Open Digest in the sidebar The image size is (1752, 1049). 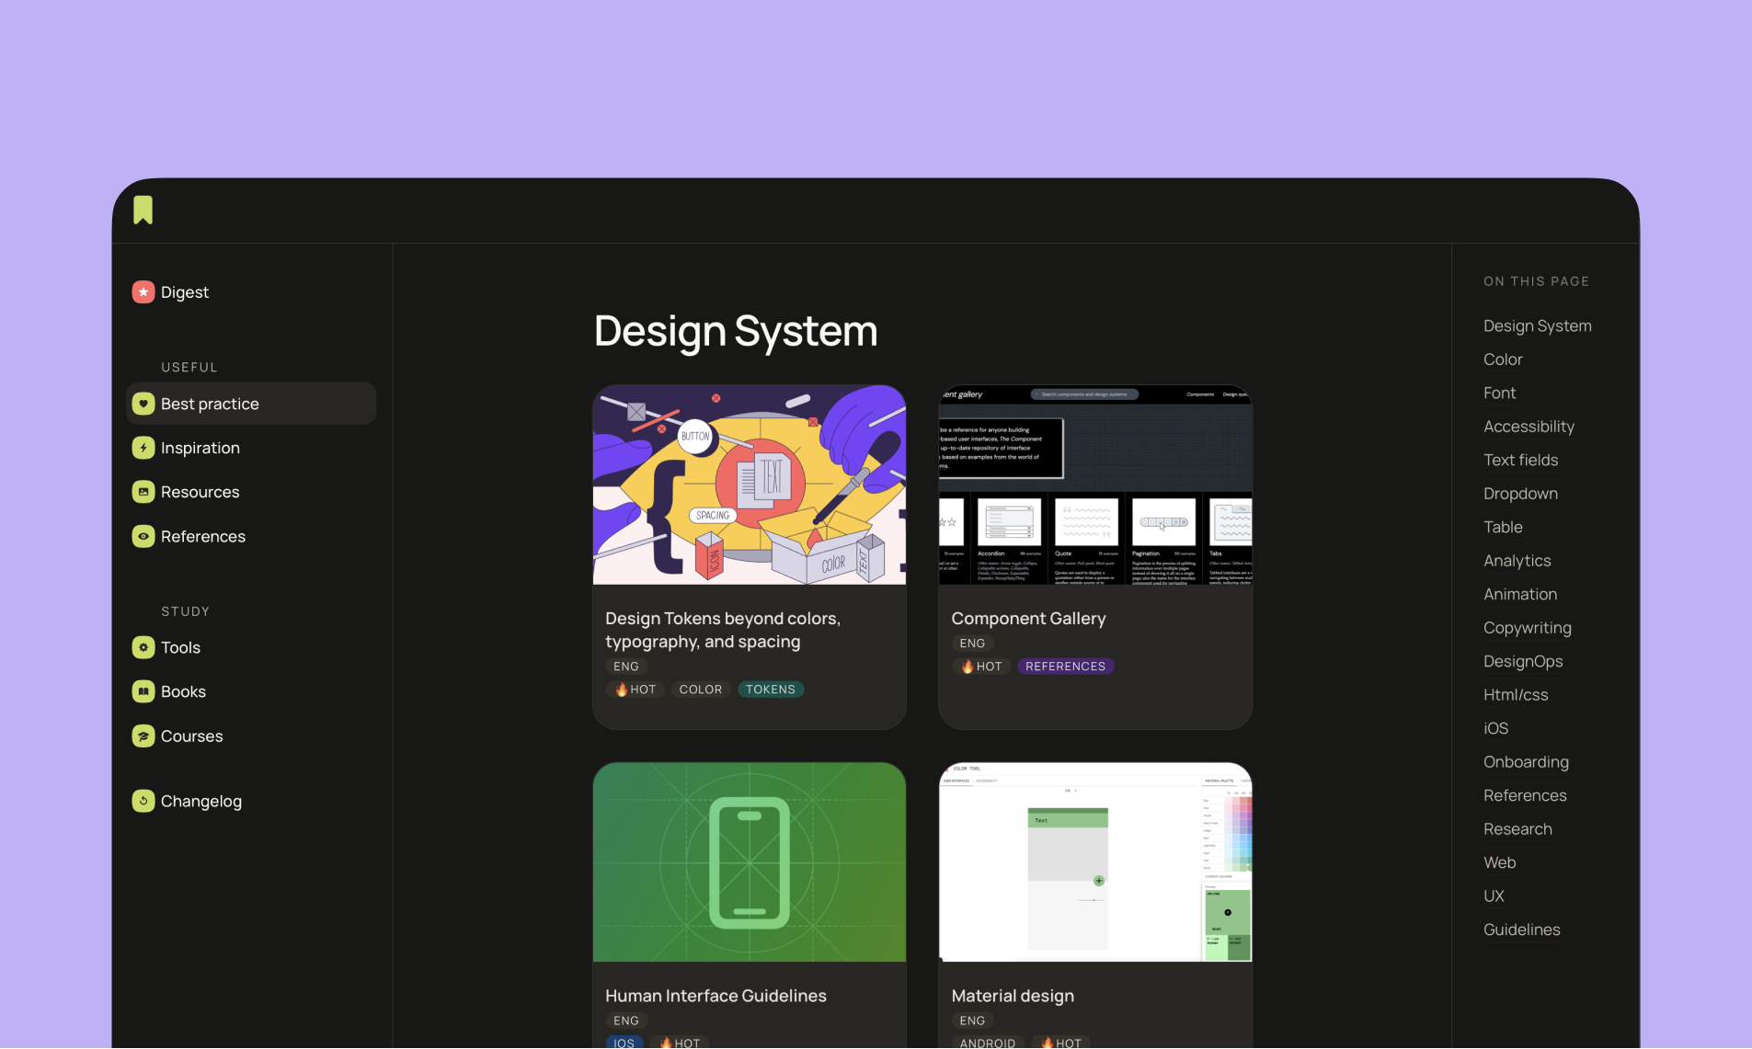coord(185,291)
